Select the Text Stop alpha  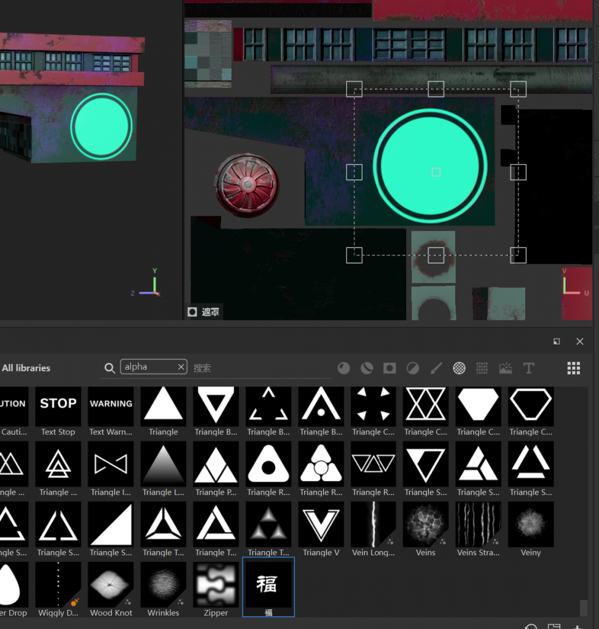[x=58, y=405]
